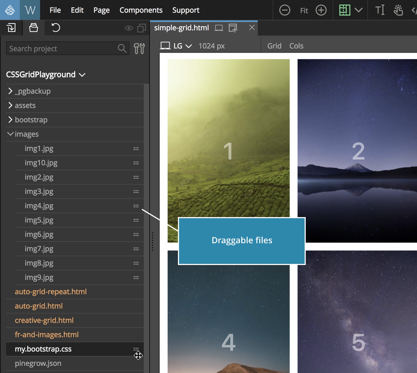
Task: Click the drag handle of img10.jpg
Action: [136, 163]
